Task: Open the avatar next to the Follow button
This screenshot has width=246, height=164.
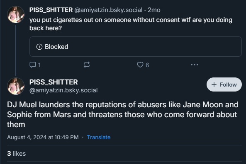Action: coord(16,86)
